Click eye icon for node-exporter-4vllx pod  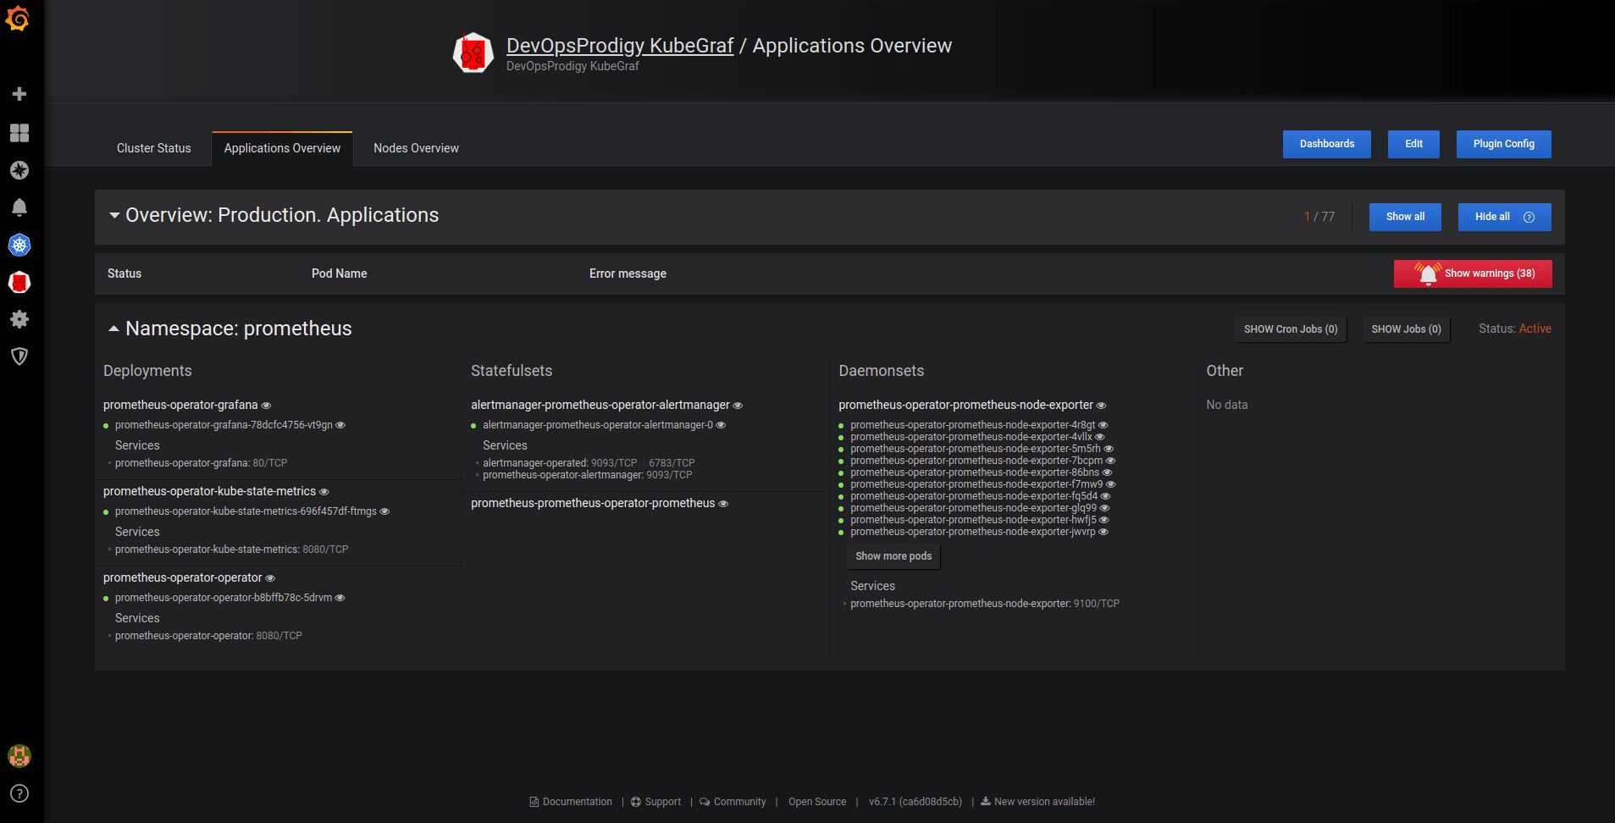point(1099,437)
